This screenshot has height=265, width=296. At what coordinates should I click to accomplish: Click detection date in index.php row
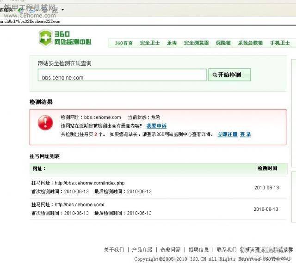(x=266, y=188)
